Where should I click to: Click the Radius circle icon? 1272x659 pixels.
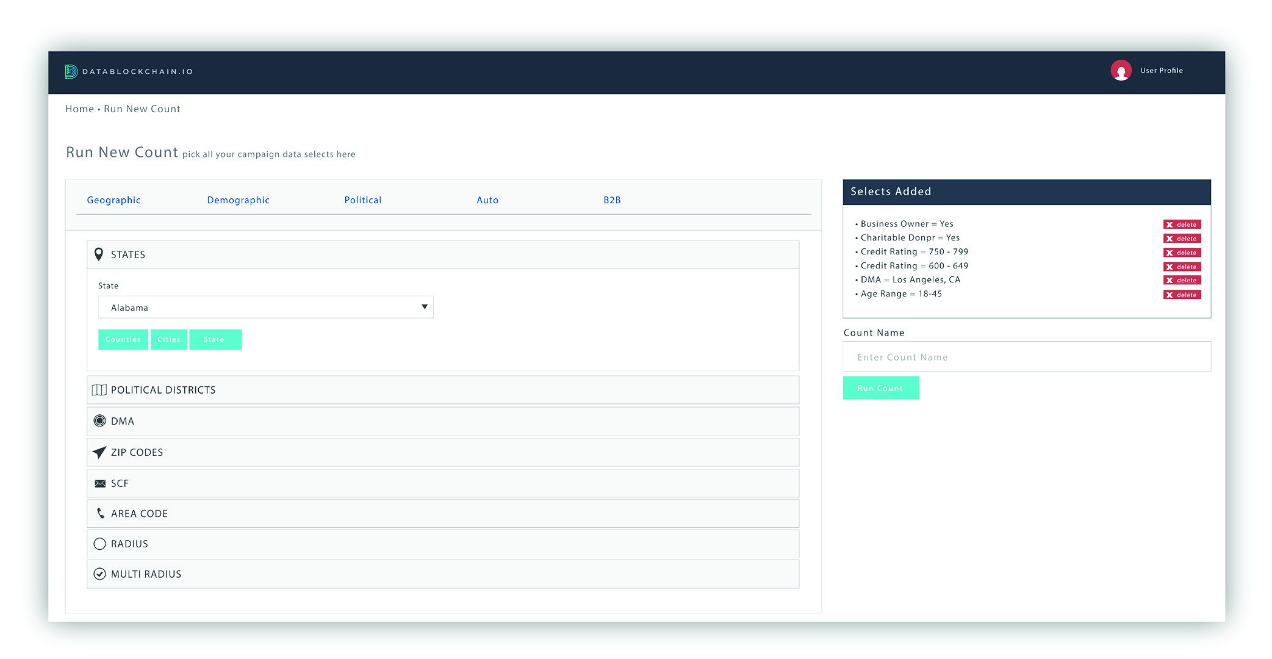99,544
